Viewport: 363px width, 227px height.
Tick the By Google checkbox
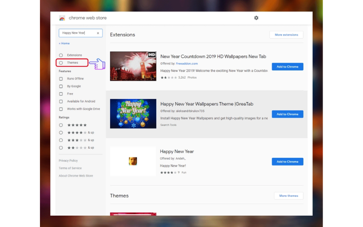pos(61,86)
